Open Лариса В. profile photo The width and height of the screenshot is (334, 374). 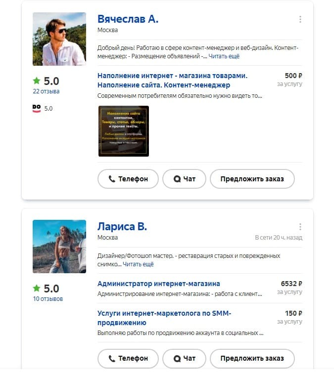pos(59,247)
